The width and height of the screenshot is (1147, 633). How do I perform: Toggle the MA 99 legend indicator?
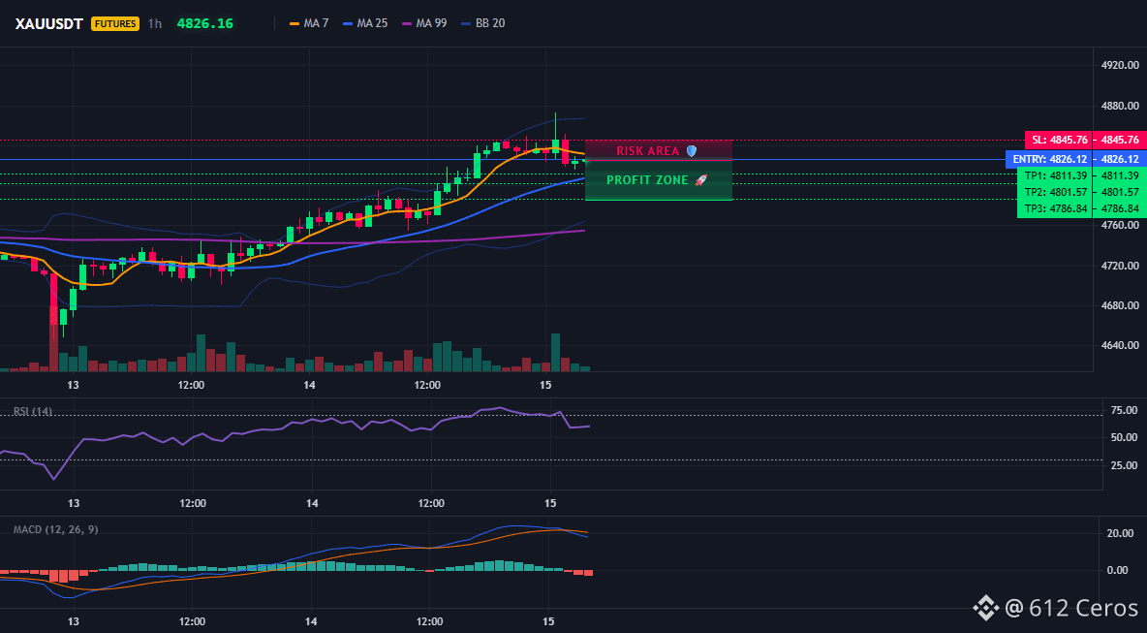click(424, 23)
